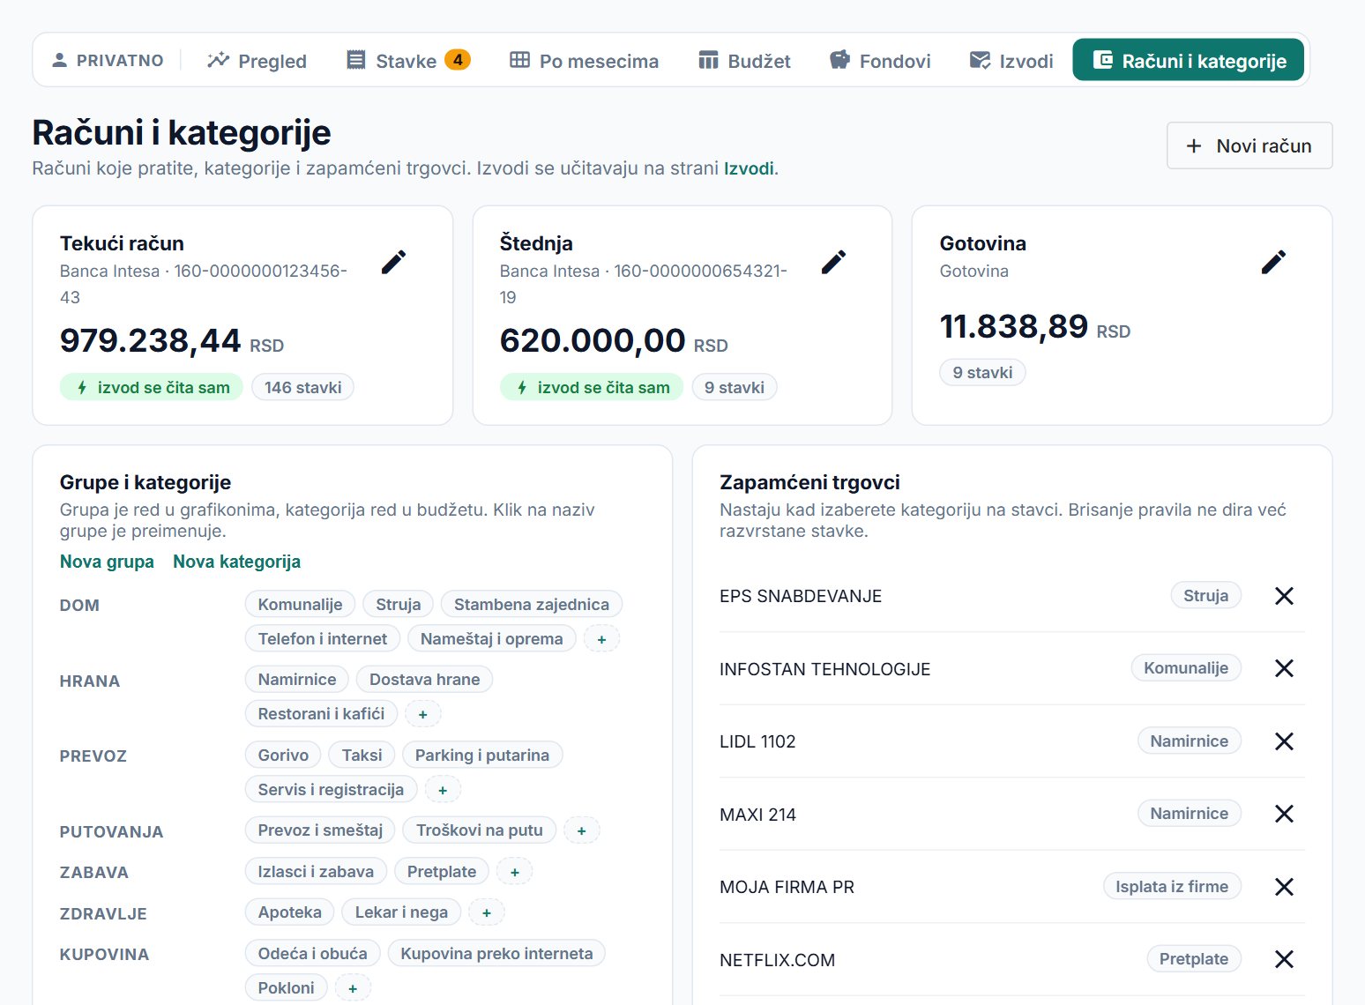1365x1005 pixels.
Task: Select the Kupovina preko interneta category chip
Action: [x=497, y=953]
